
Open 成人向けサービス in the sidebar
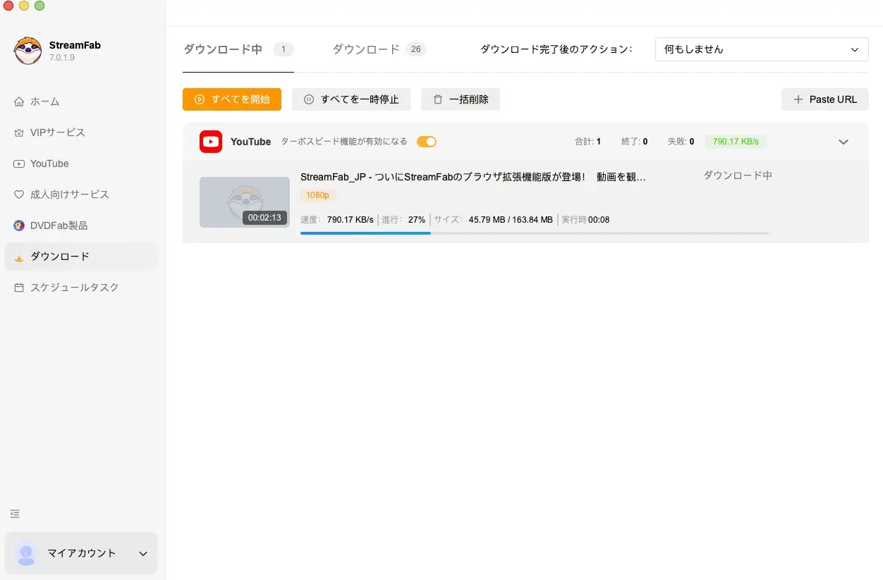[x=81, y=195]
